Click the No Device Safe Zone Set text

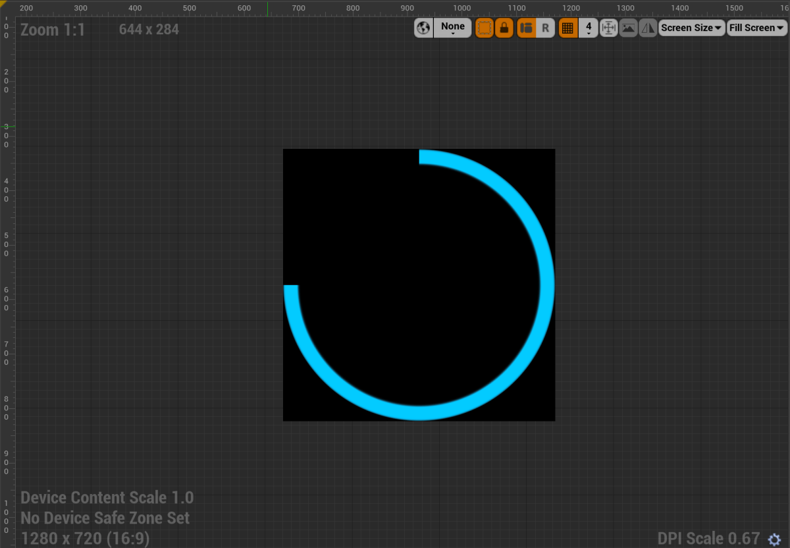(104, 518)
